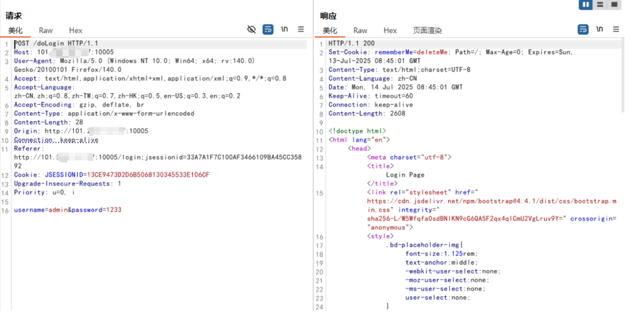Screen dimensions: 637x313
Task: Switch to the Raw tab in response panel
Action: [360, 31]
